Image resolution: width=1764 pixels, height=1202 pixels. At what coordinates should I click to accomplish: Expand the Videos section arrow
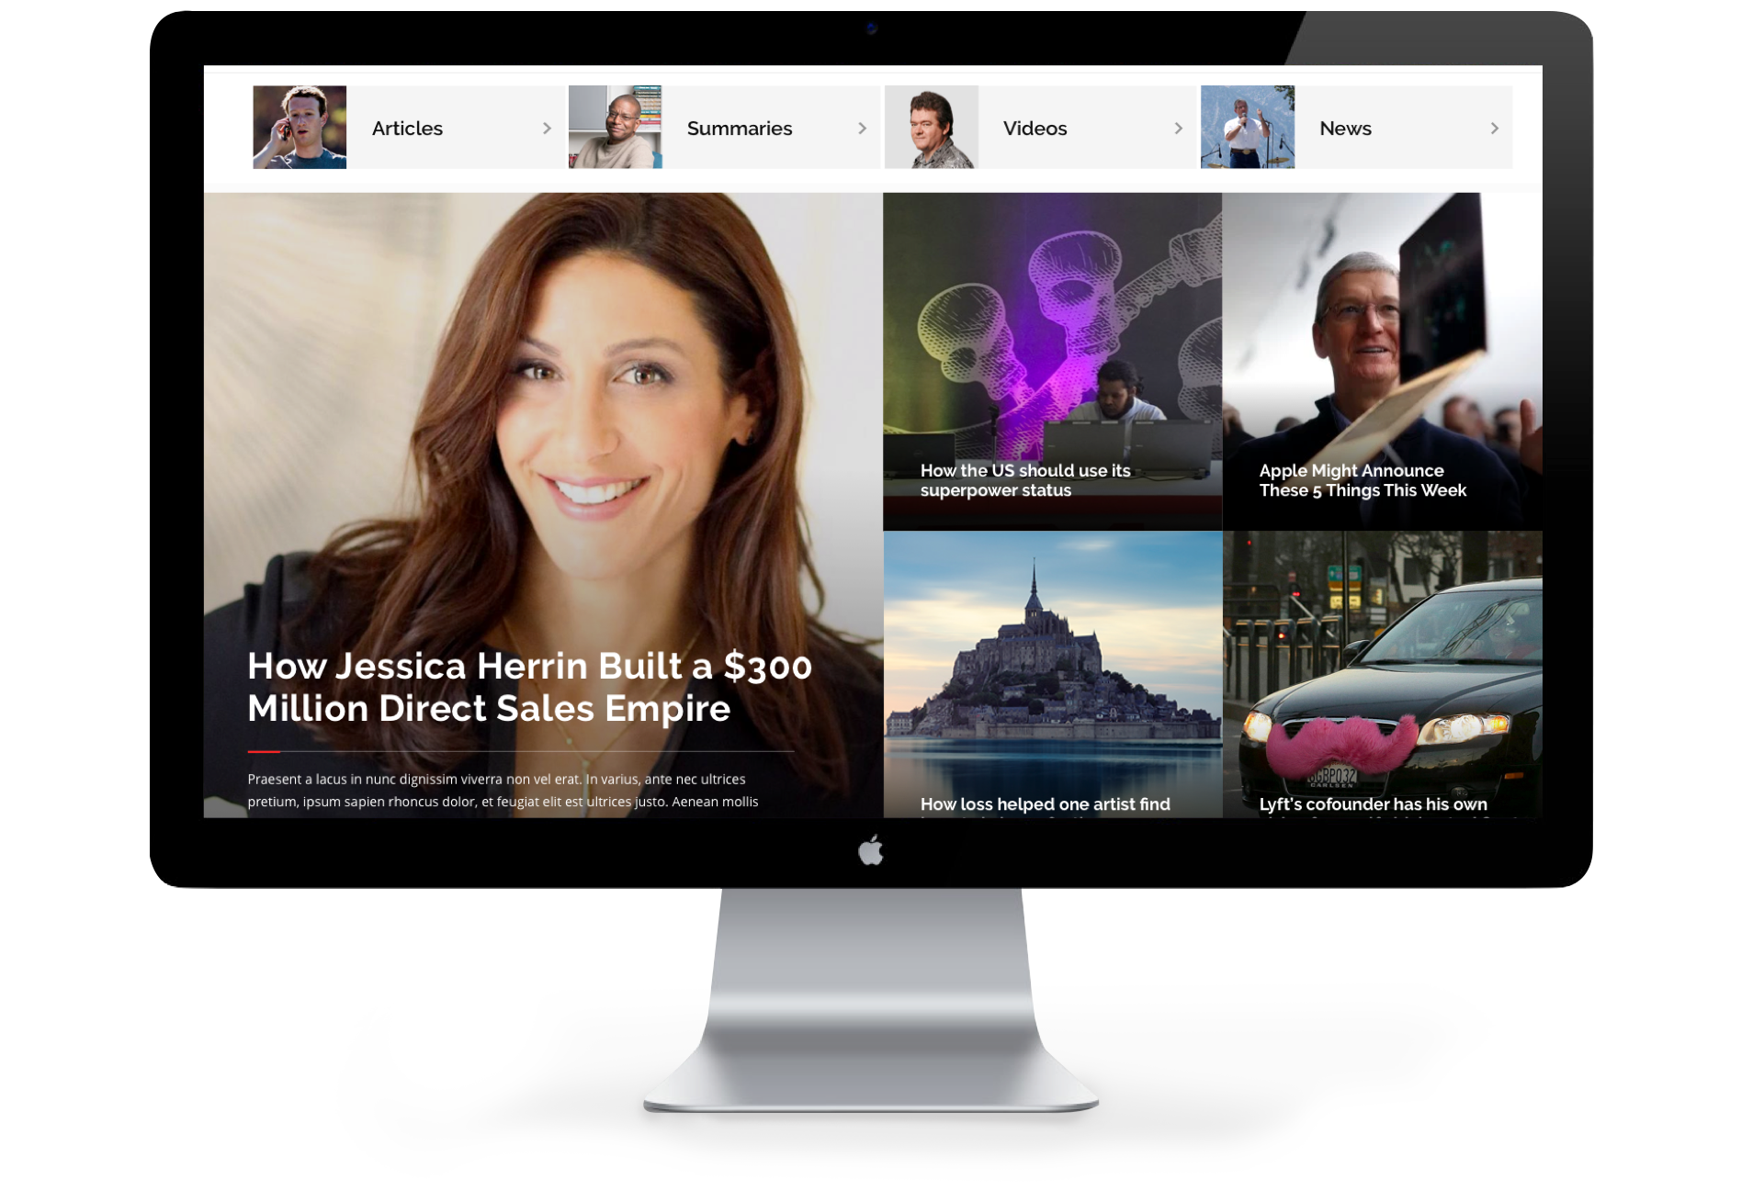click(x=1174, y=128)
